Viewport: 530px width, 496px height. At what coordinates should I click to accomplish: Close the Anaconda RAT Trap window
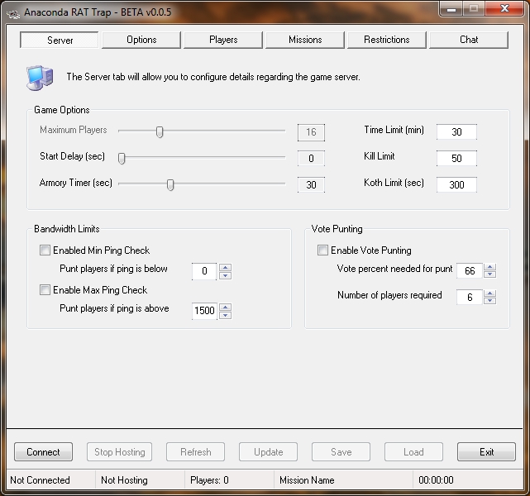(x=504, y=9)
